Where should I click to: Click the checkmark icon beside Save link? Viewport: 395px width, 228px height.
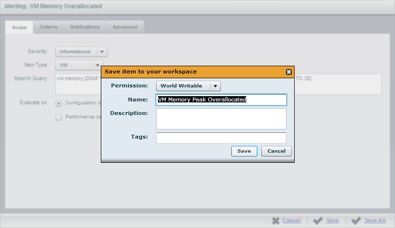pos(318,221)
